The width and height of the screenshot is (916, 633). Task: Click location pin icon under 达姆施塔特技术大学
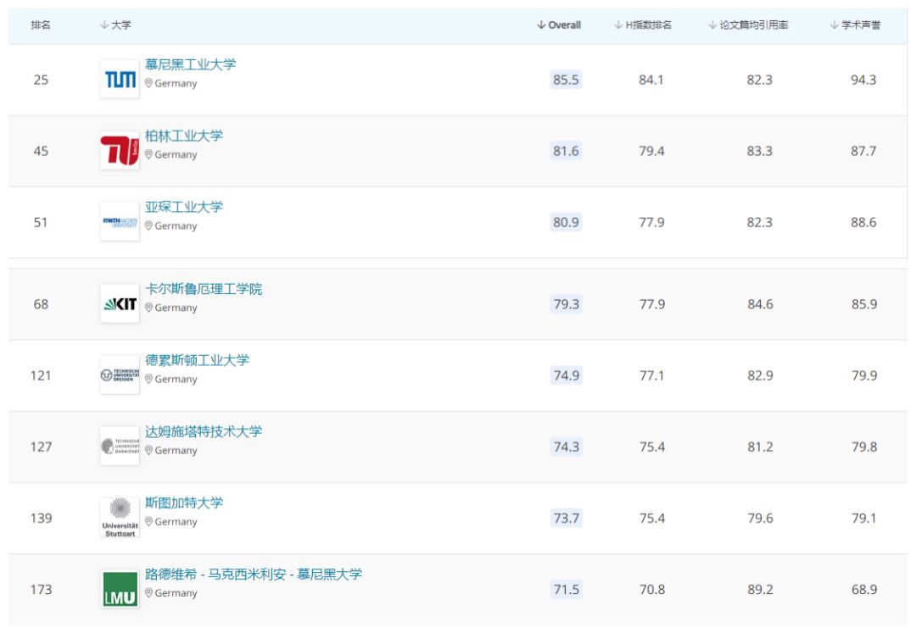(x=148, y=451)
